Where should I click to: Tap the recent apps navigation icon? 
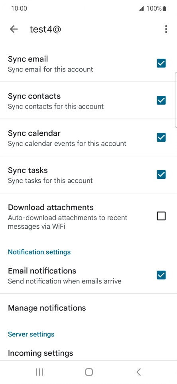point(39,372)
